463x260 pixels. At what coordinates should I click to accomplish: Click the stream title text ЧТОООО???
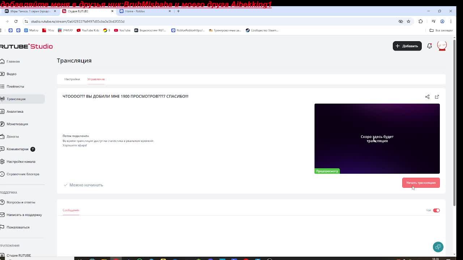[x=126, y=96]
